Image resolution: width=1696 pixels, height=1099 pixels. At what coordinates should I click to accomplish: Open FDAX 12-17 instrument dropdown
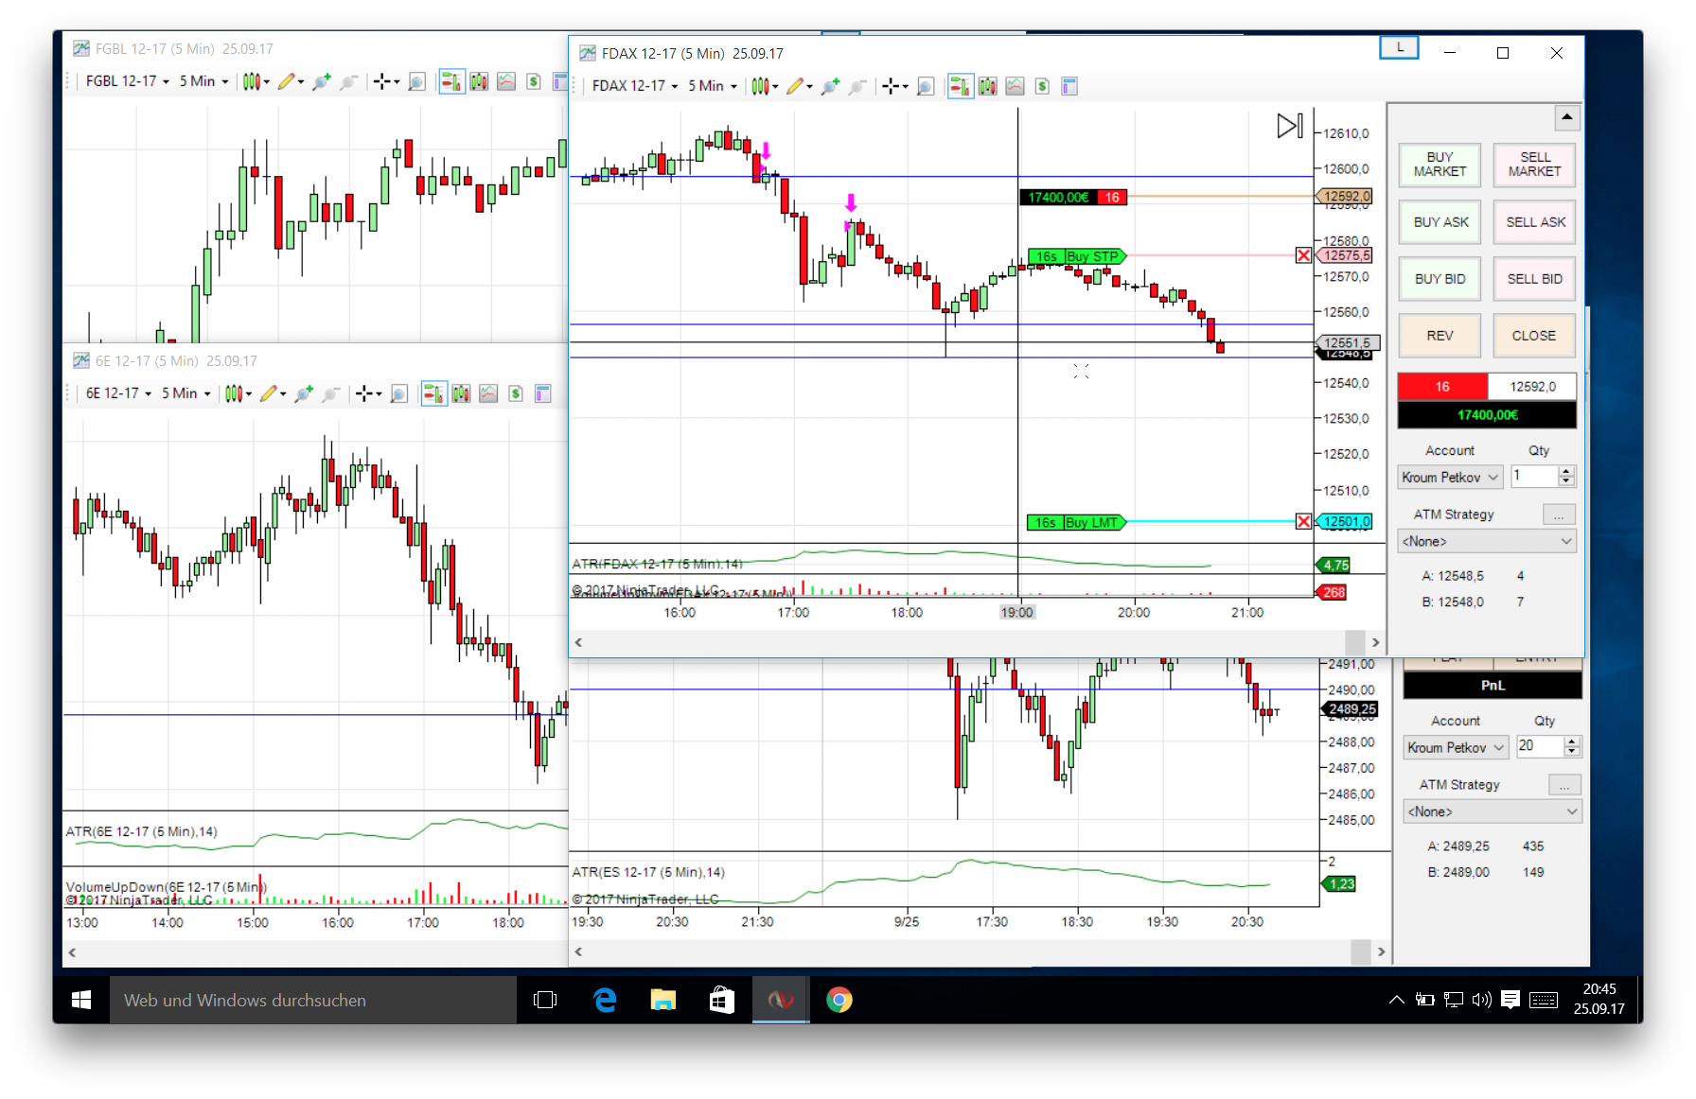click(x=634, y=86)
